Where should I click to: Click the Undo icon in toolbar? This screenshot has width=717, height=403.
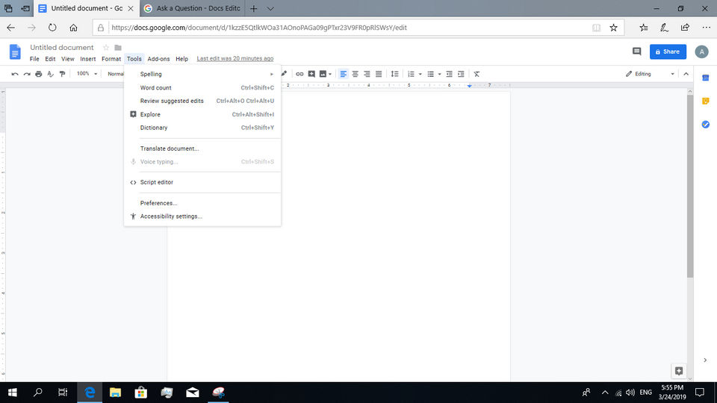[15, 74]
